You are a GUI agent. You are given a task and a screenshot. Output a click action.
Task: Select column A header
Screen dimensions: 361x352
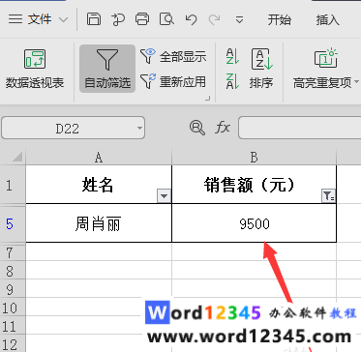(x=99, y=158)
